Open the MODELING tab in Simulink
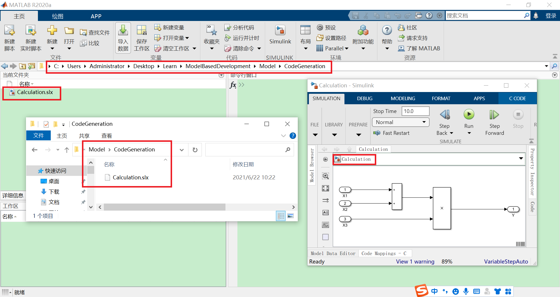This screenshot has height=297, width=560. [403, 98]
